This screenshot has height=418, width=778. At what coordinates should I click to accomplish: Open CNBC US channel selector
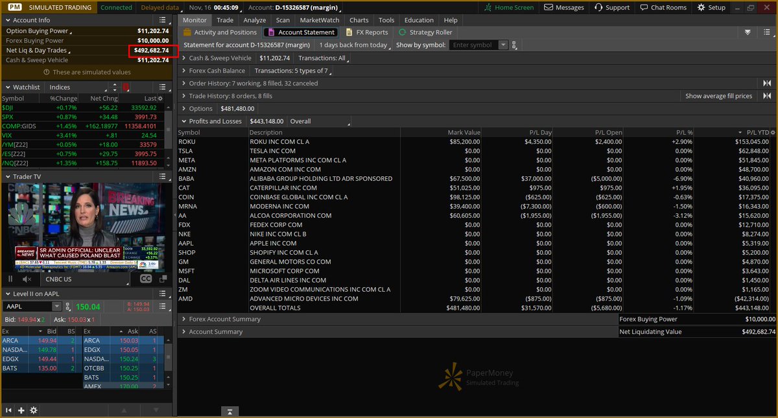pos(84,279)
